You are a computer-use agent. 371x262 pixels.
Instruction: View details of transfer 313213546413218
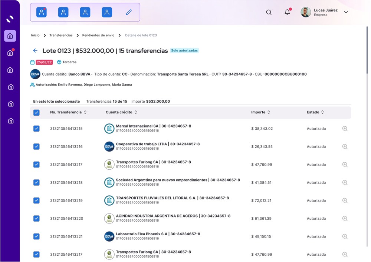[345, 183]
